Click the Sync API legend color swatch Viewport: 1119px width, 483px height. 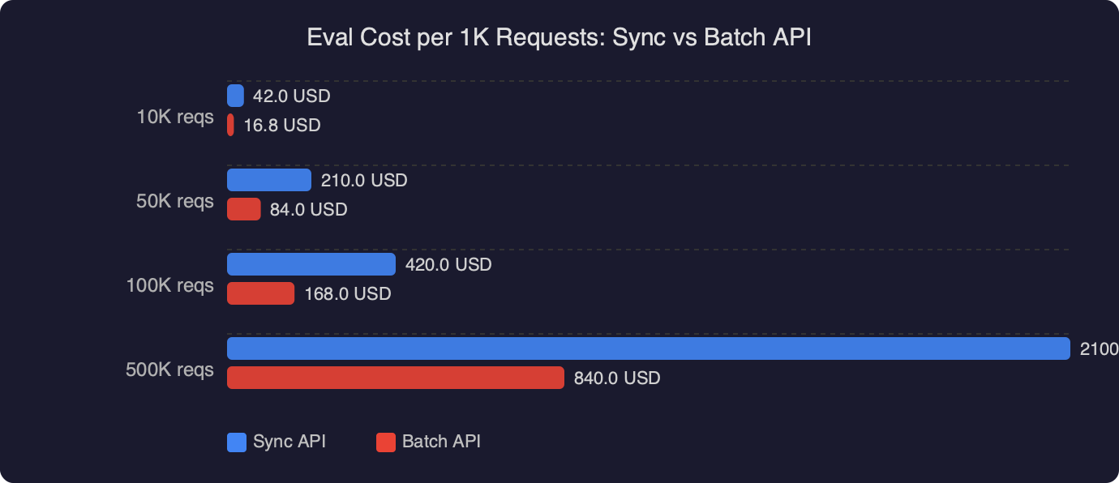pyautogui.click(x=234, y=442)
